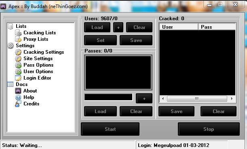The image size is (247, 149).
Task: Load a users list
Action: pos(97,27)
